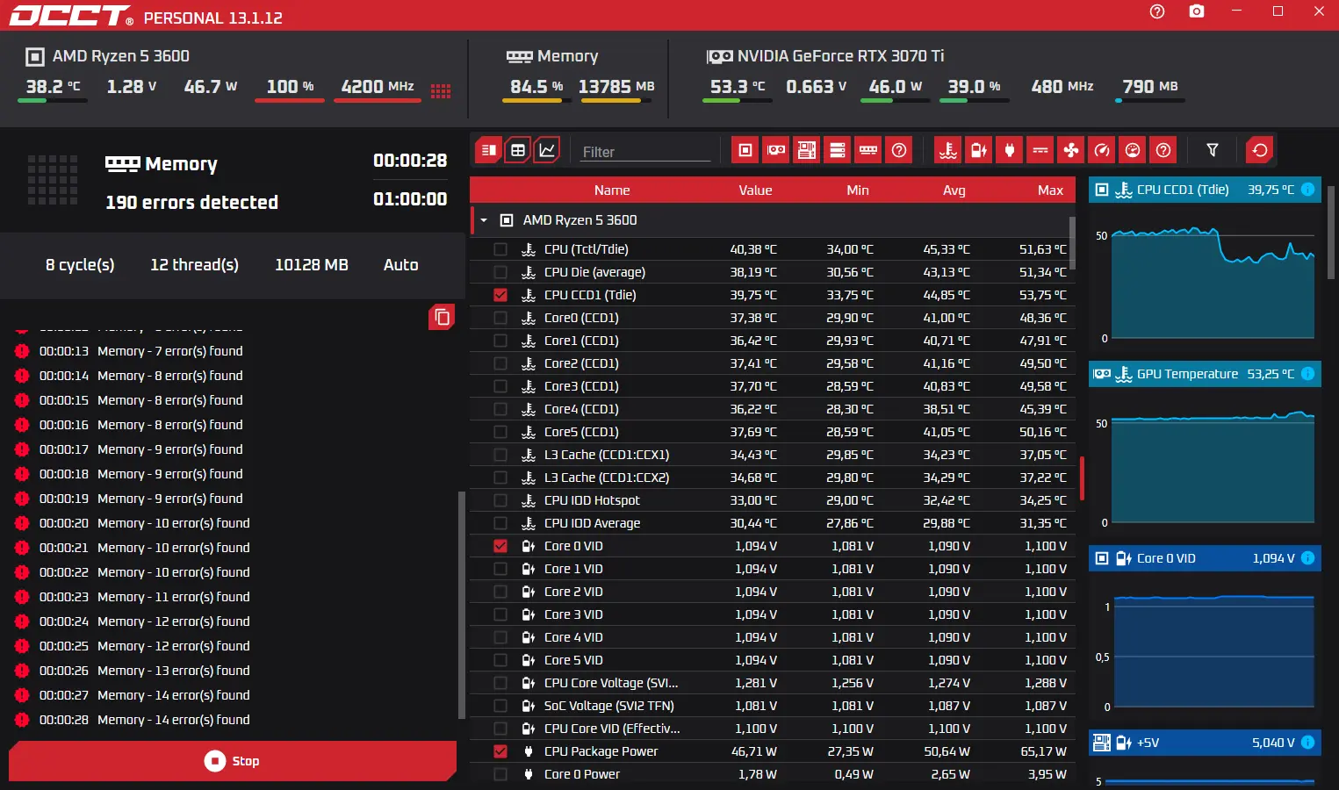
Task: Uncheck the CPU CCD1 (Tdie) checkbox
Action: tap(500, 295)
